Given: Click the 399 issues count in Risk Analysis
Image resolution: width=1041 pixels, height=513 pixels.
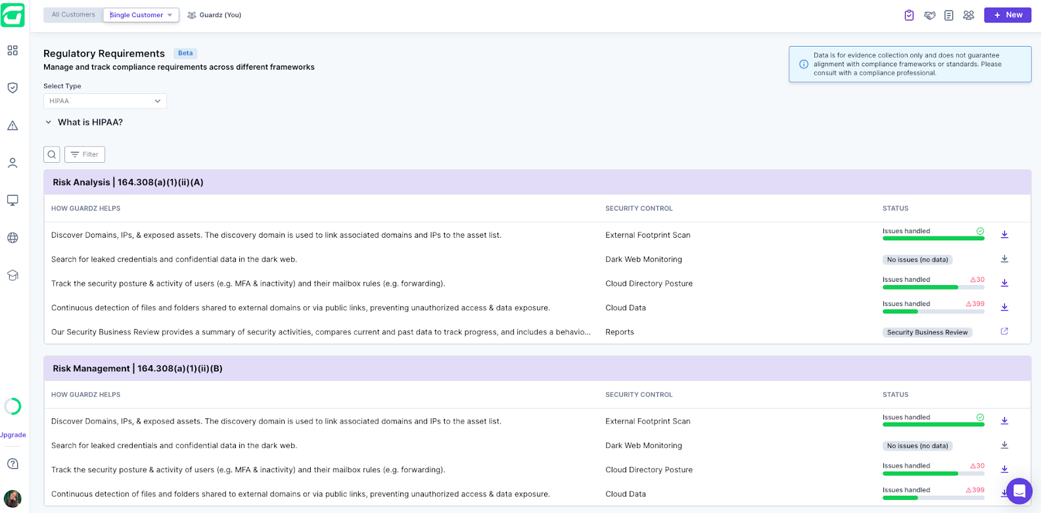Looking at the screenshot, I should 975,304.
